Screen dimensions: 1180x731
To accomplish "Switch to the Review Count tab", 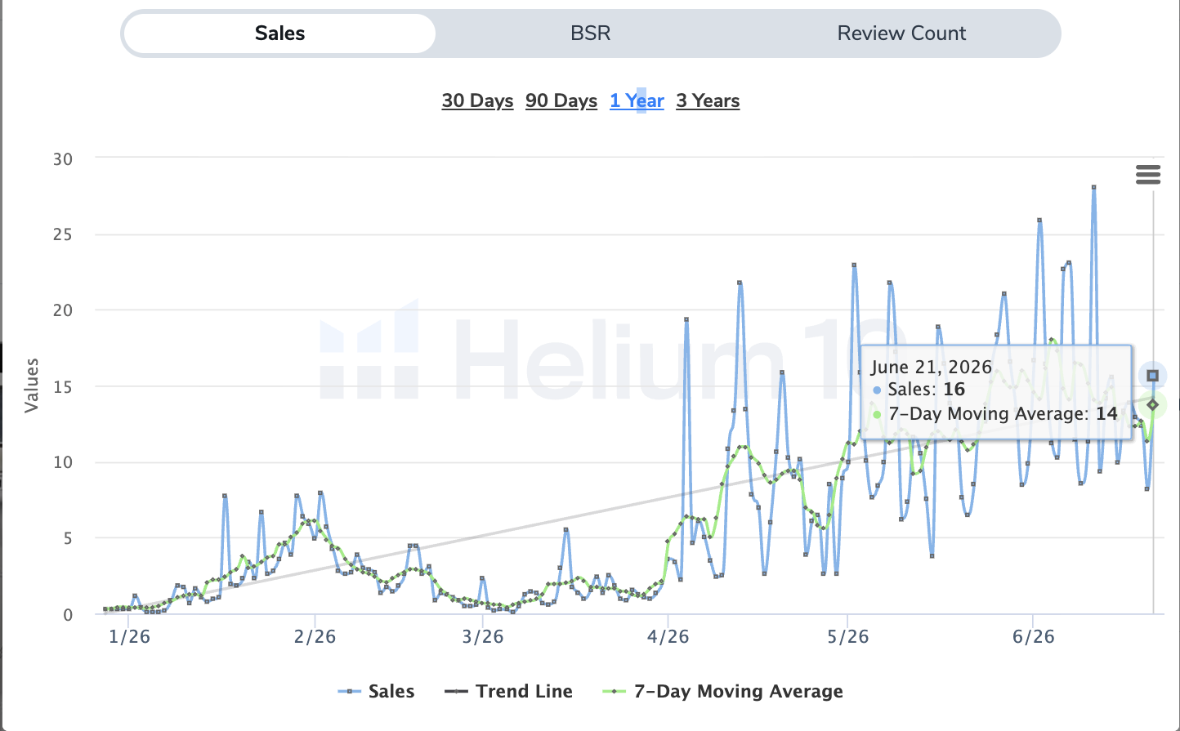I will pyautogui.click(x=901, y=33).
